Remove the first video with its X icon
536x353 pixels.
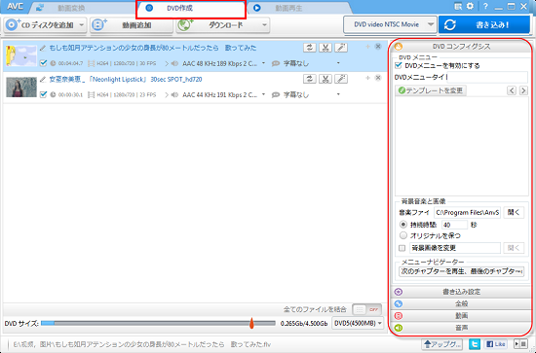(x=378, y=47)
